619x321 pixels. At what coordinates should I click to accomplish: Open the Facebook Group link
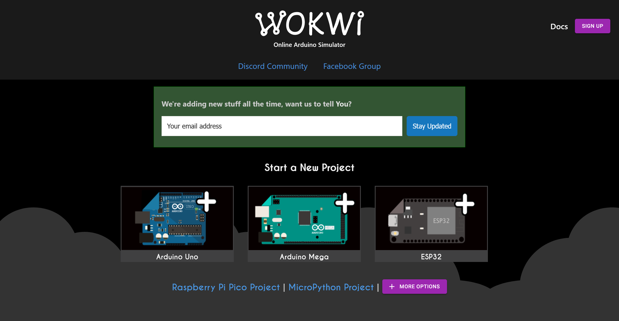pyautogui.click(x=351, y=66)
